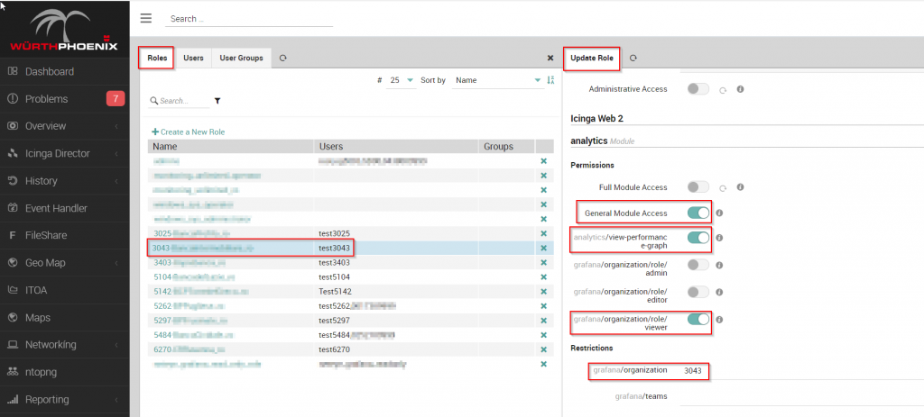Image resolution: width=924 pixels, height=417 pixels.
Task: Close the roles column X icon
Action: tap(550, 59)
